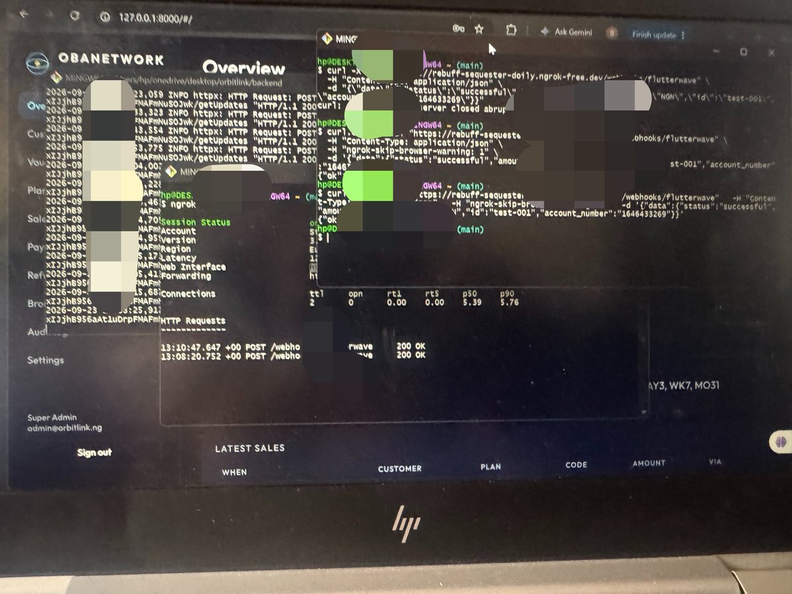
Task: Click the Forwarding line in ngrok
Action: 185,276
